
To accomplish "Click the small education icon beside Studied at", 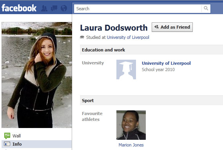I will (x=82, y=37).
